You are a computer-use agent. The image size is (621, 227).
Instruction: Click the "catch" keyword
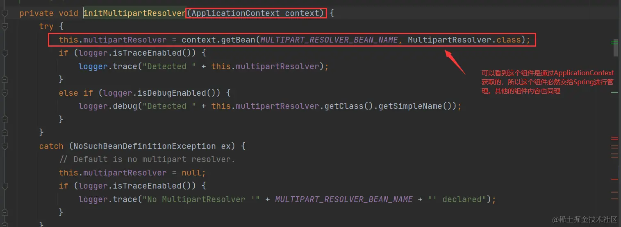pos(51,146)
